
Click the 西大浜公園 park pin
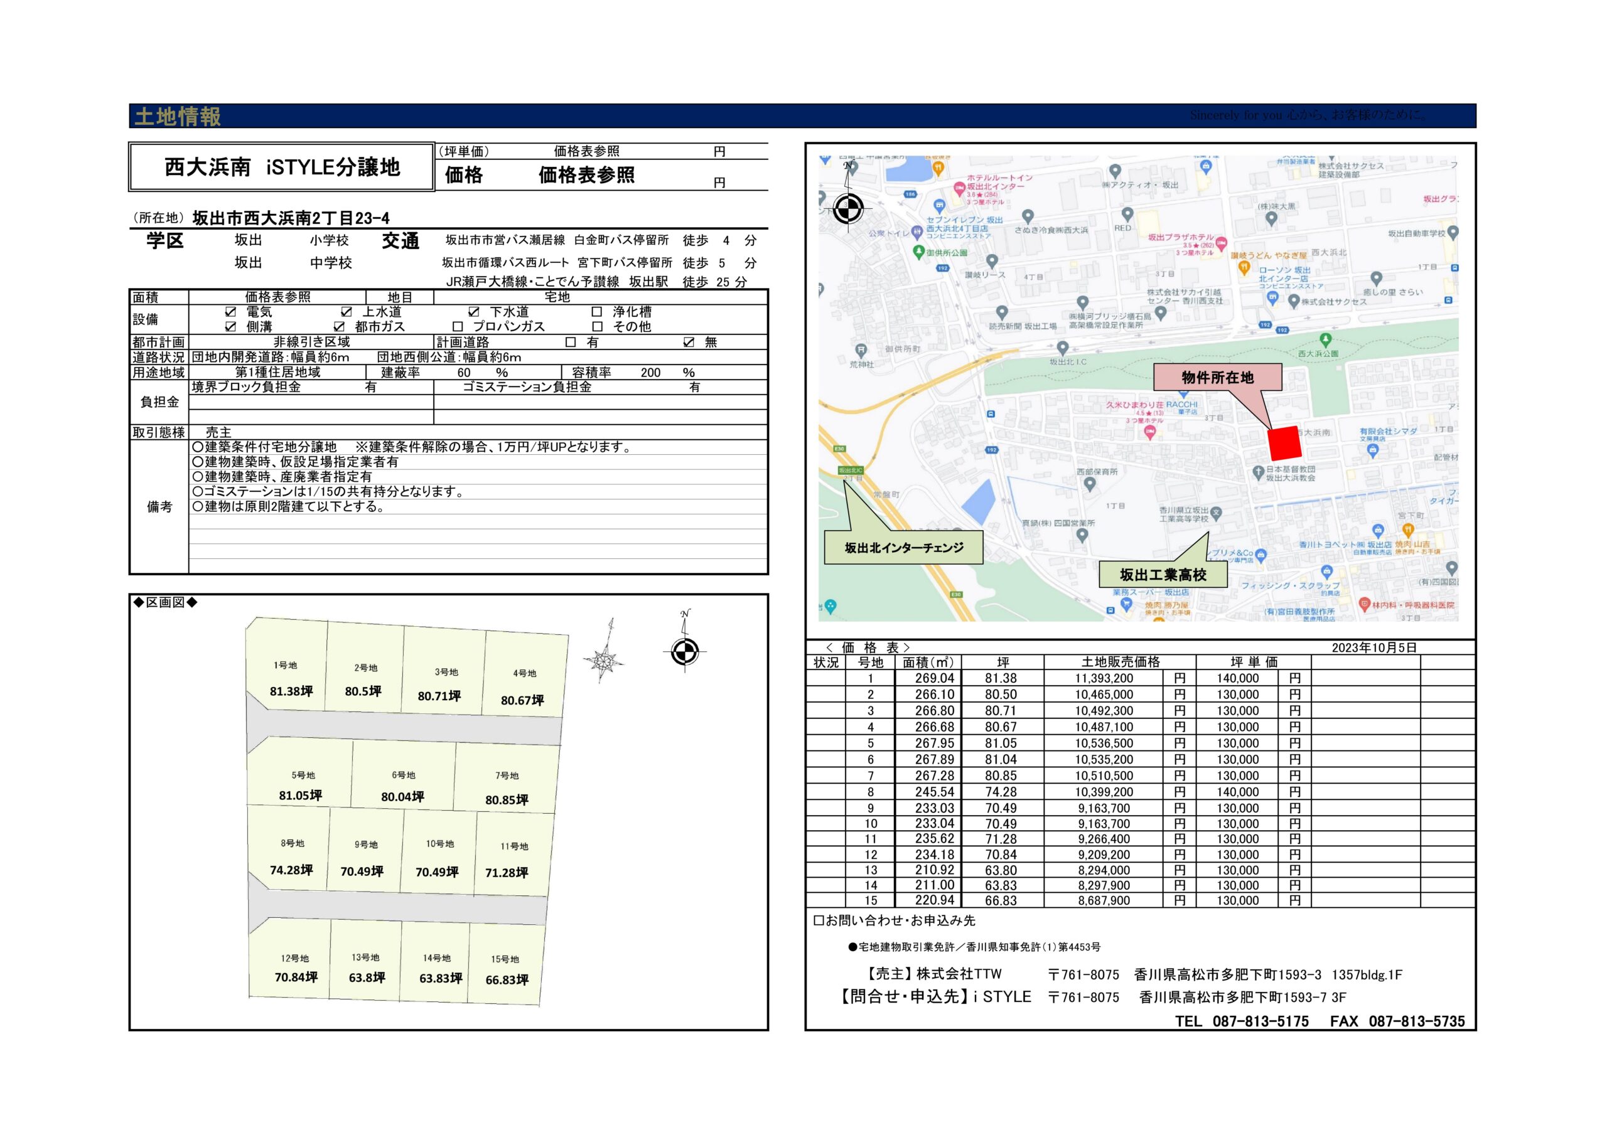coord(1325,339)
